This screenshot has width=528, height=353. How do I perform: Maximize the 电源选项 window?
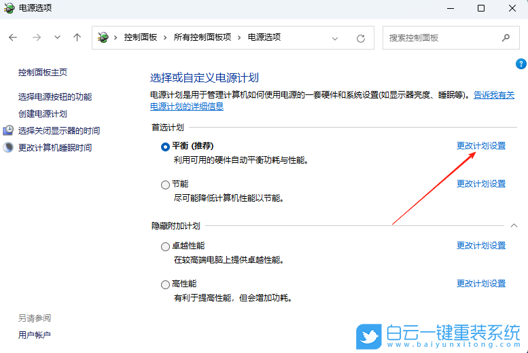[481, 8]
